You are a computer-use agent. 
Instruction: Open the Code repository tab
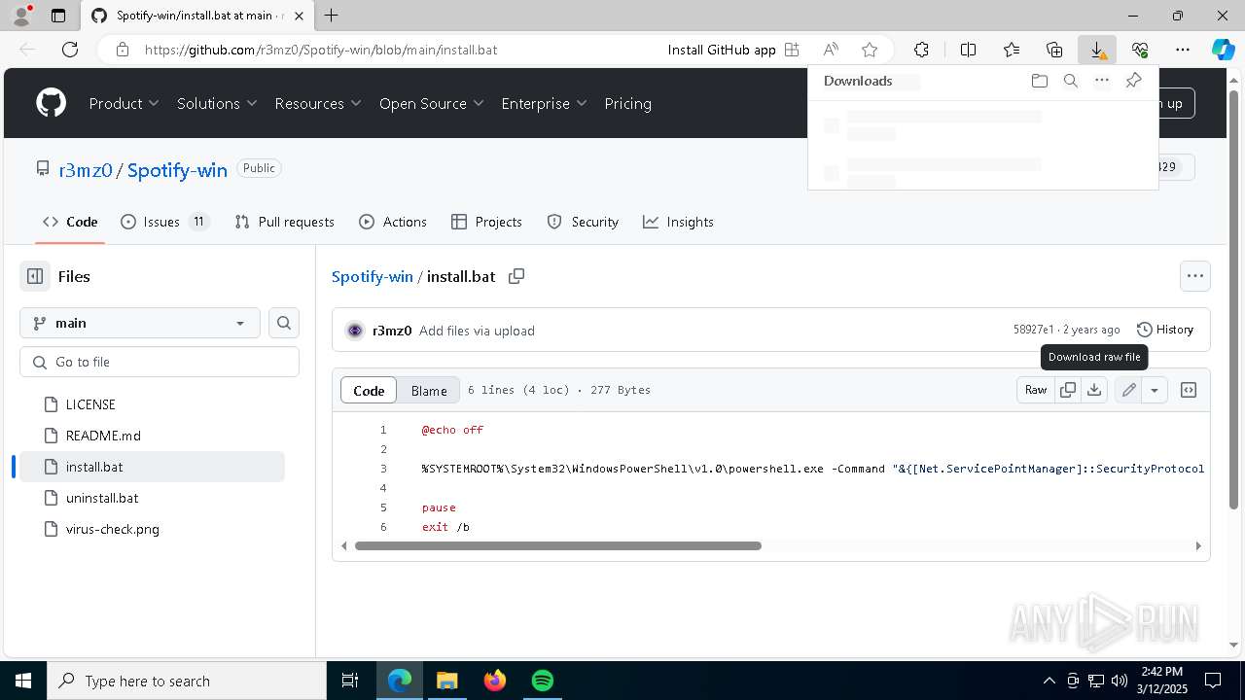[x=70, y=222]
